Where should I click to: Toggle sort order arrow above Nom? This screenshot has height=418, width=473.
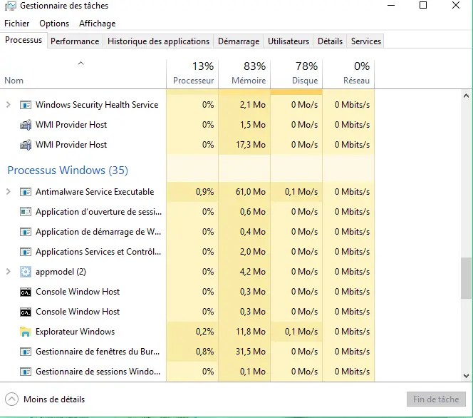pos(80,63)
